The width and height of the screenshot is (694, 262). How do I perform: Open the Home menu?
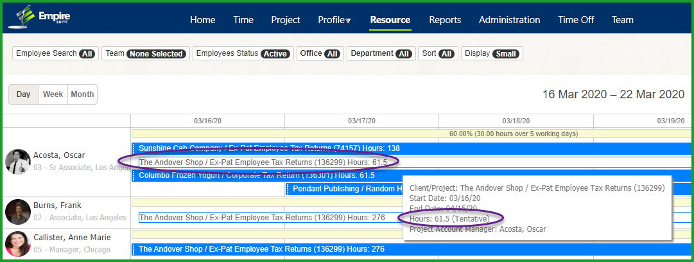pos(203,20)
